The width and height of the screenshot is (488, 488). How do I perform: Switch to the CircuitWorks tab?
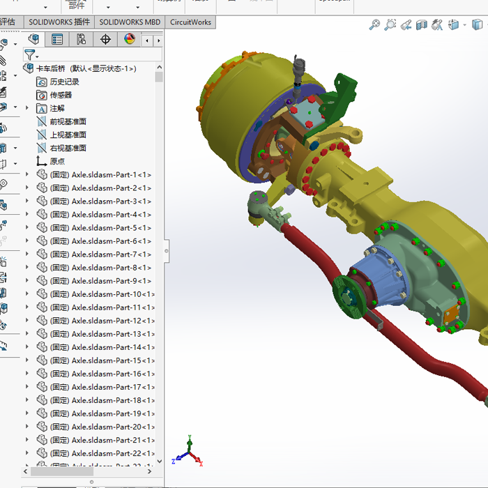point(190,22)
